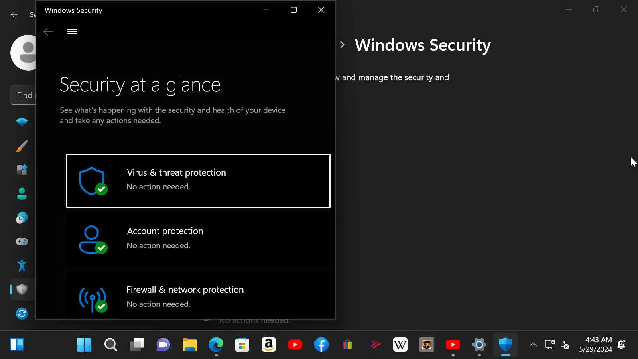Open Windows Update in the Settings sidebar
This screenshot has width=638, height=359.
(x=22, y=314)
